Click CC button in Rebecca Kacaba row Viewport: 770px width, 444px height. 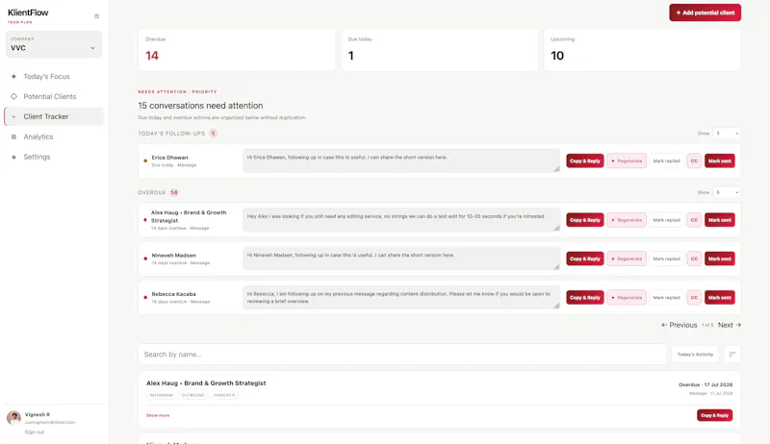pyautogui.click(x=694, y=298)
